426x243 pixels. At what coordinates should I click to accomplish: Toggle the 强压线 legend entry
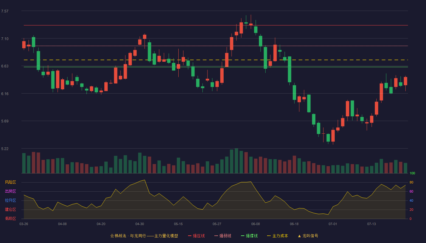[196, 236]
